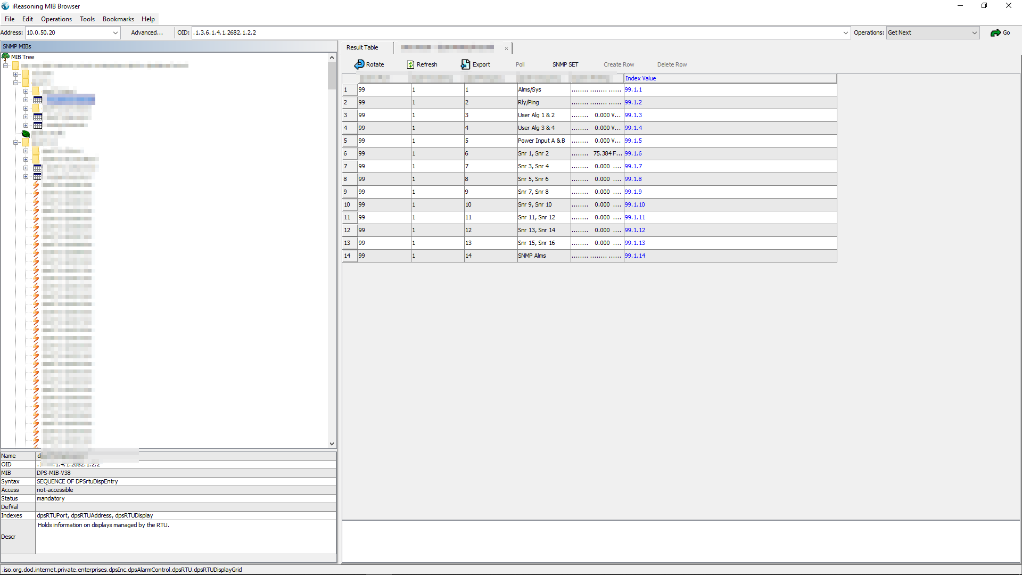Switch to the Result Table tab

pos(362,47)
